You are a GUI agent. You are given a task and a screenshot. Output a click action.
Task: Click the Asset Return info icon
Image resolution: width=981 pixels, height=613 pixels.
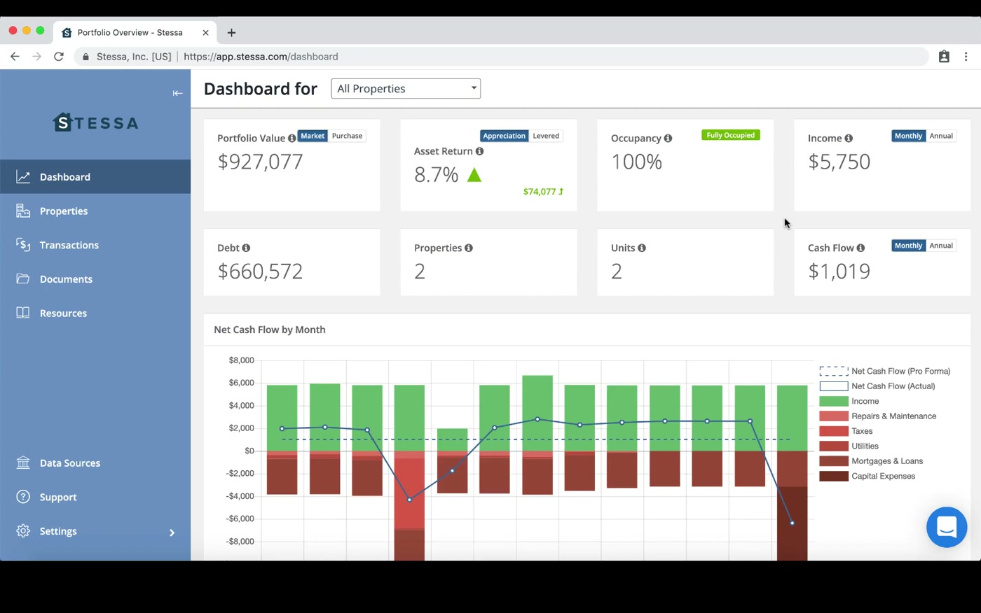(x=479, y=151)
